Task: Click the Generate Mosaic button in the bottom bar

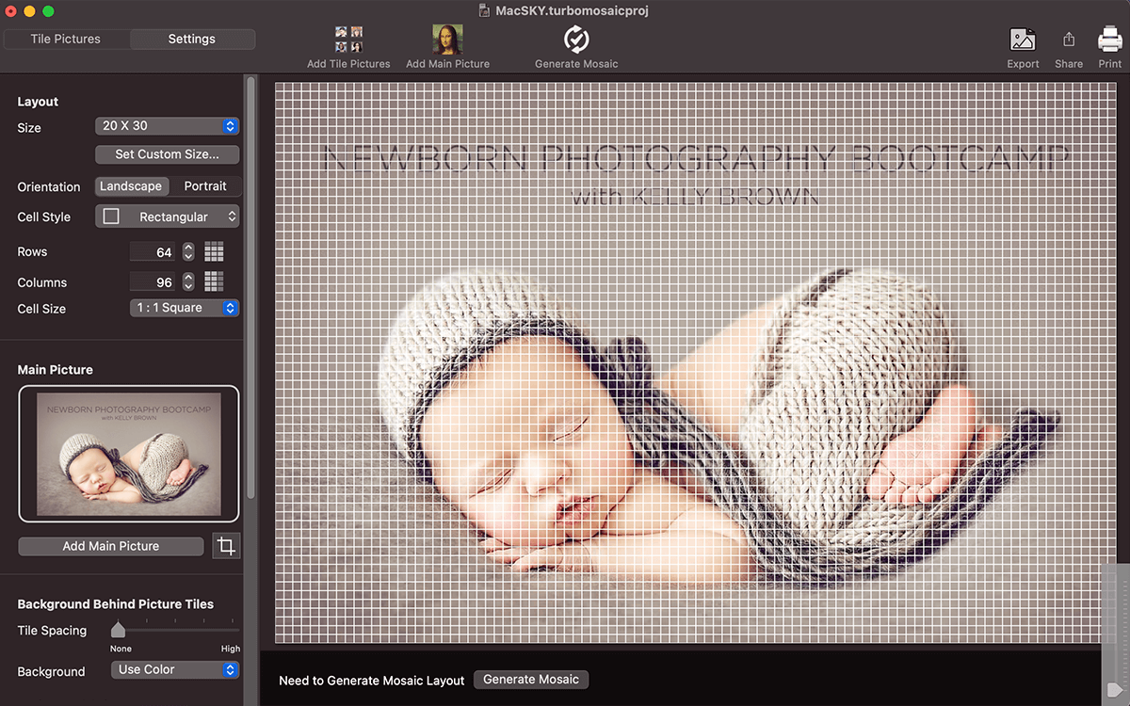Action: [531, 679]
